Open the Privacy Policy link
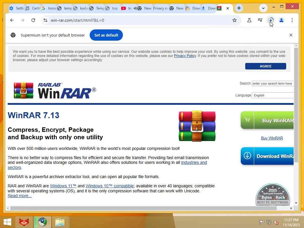The width and height of the screenshot is (304, 228). tap(185, 56)
